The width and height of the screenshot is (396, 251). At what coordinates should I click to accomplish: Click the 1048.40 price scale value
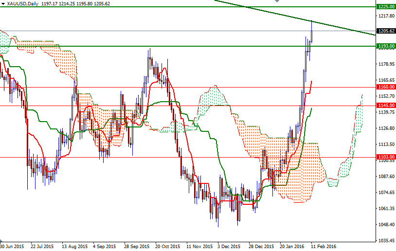[386, 224]
